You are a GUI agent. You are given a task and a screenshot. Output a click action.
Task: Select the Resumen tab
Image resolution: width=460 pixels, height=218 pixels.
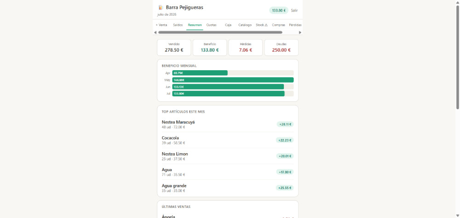click(195, 25)
